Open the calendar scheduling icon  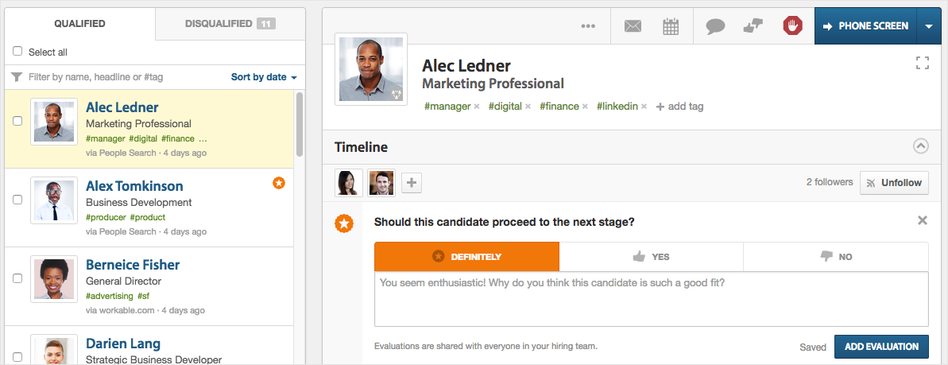[671, 26]
